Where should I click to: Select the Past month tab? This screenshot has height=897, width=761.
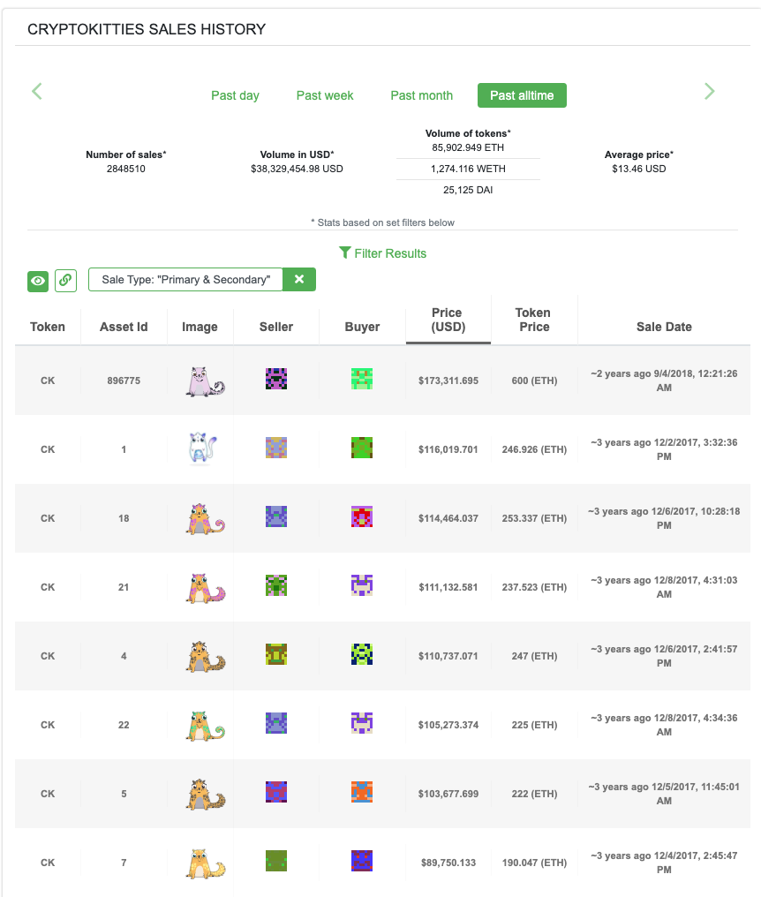pyautogui.click(x=422, y=95)
